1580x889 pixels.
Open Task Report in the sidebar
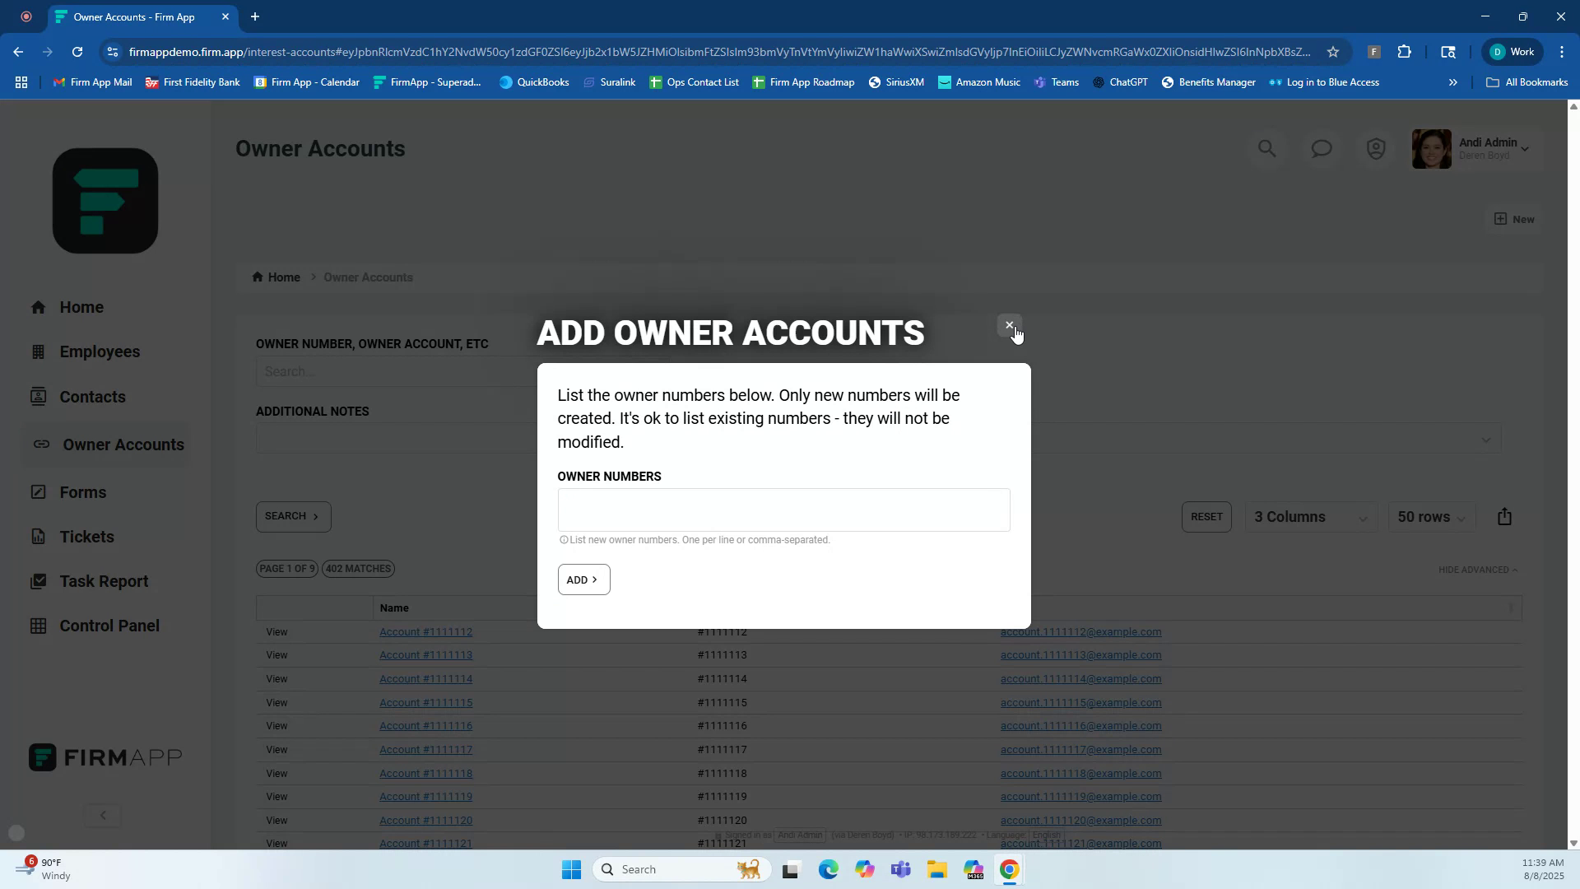[x=105, y=580]
